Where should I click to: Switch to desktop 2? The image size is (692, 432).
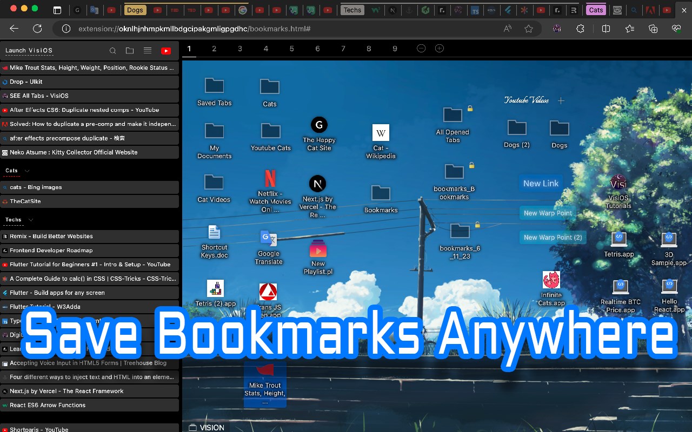(214, 49)
